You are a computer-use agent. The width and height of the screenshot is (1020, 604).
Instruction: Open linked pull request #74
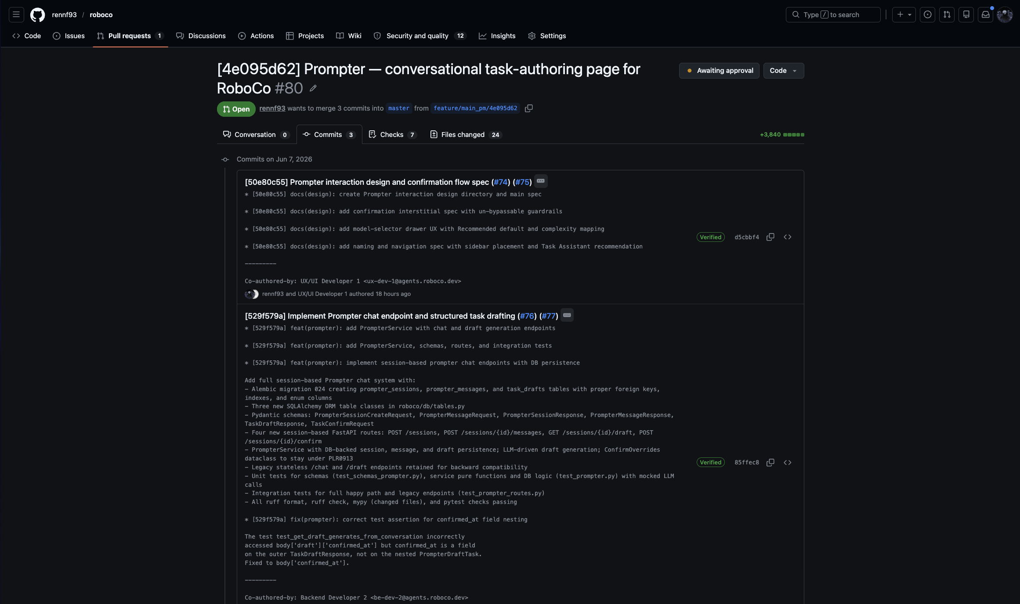(x=501, y=182)
